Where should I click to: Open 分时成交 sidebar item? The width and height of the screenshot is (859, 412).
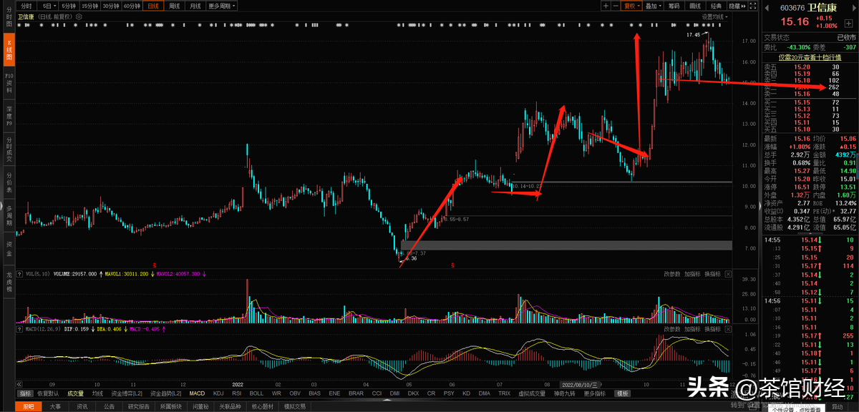coord(9,150)
